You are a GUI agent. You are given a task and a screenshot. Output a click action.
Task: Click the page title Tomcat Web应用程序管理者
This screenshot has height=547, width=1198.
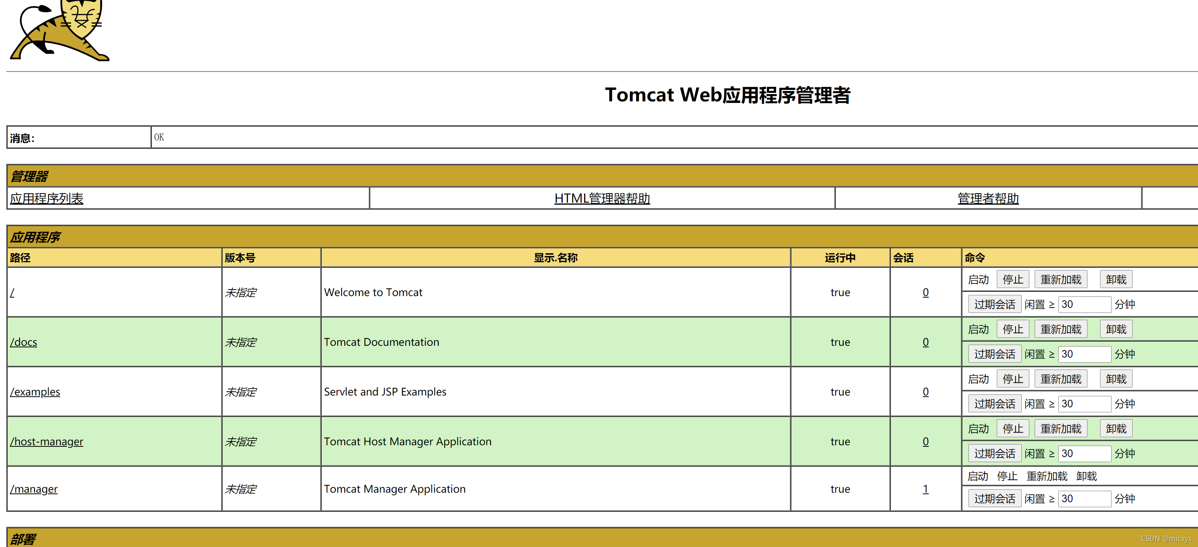pos(728,95)
